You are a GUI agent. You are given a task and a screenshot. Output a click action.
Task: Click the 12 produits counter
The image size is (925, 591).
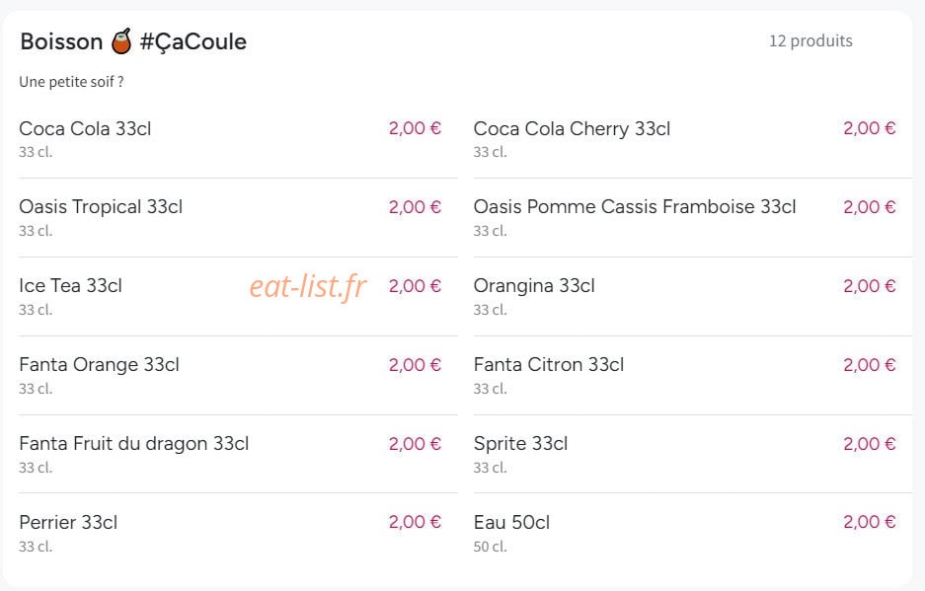click(810, 40)
